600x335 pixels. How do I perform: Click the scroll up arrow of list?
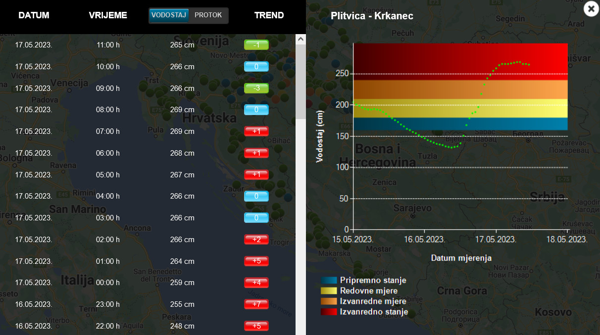click(x=300, y=39)
